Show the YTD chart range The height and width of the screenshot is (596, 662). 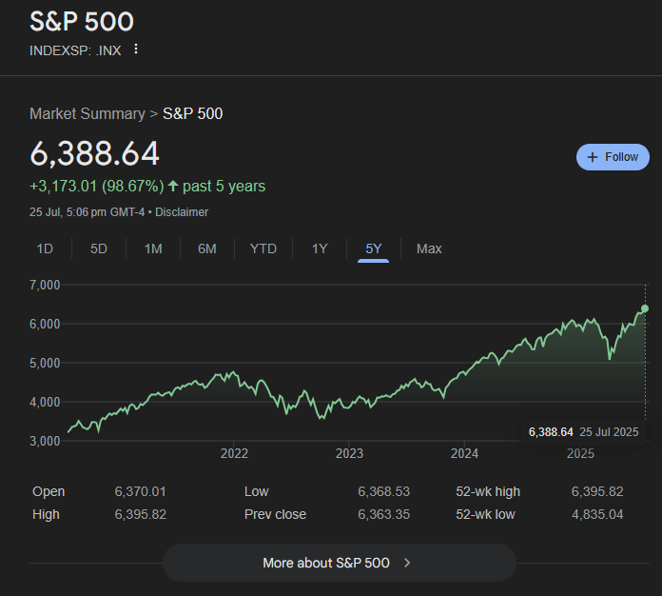tap(263, 248)
